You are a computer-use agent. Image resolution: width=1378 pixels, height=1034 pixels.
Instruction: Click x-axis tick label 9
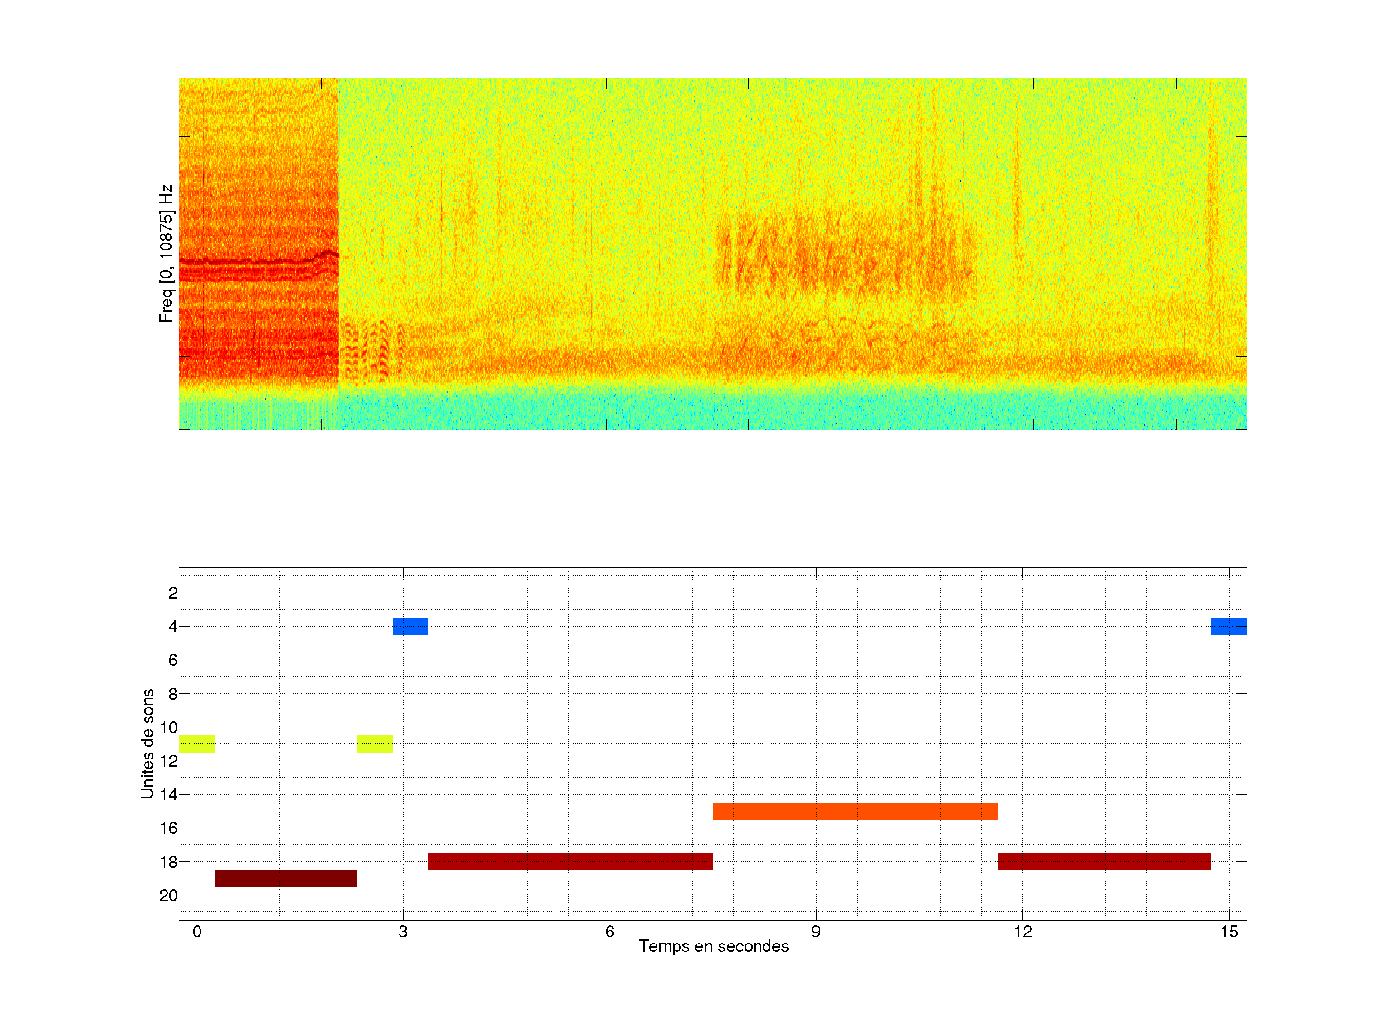pyautogui.click(x=815, y=932)
